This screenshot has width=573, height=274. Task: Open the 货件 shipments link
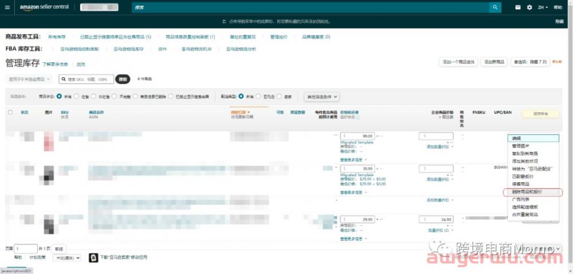[x=163, y=49]
